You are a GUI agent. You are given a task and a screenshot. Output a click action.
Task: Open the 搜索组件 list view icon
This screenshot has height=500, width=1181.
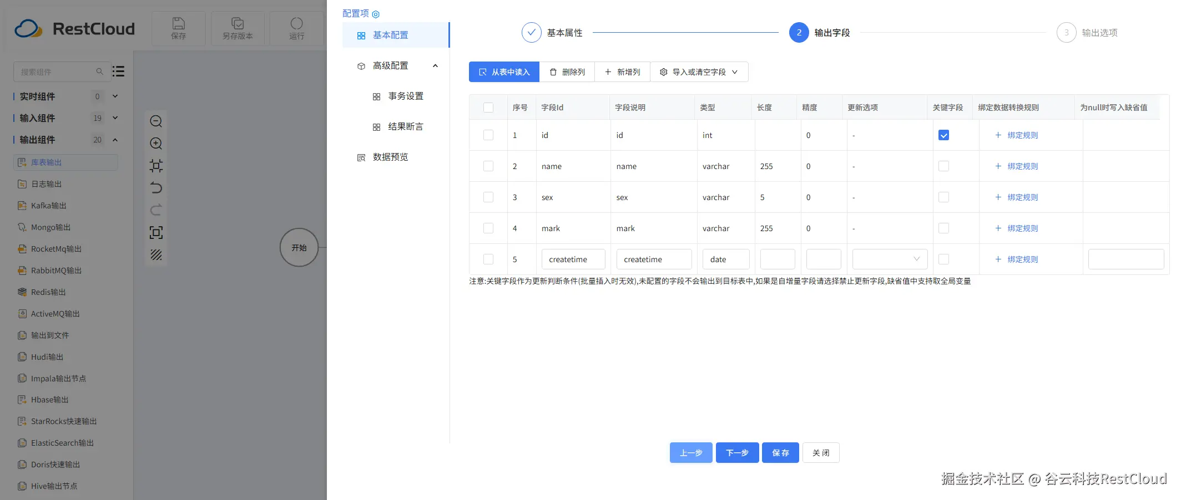pyautogui.click(x=118, y=72)
